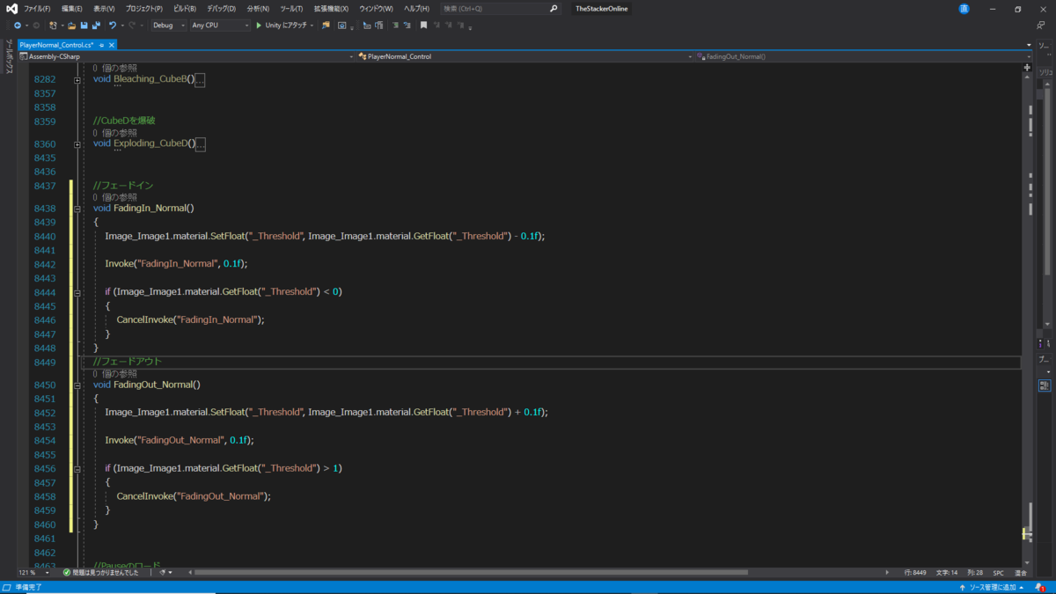1056x594 pixels.
Task: Click the horizontal scrollbar at the editor bottom
Action: coord(471,572)
